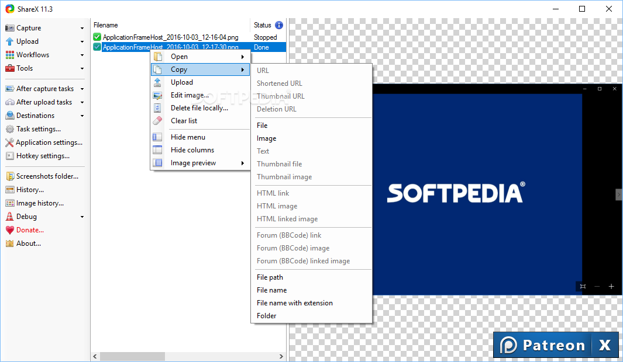Screen dimensions: 623x362
Task: Choose Folder in the Copy submenu
Action: (311, 316)
